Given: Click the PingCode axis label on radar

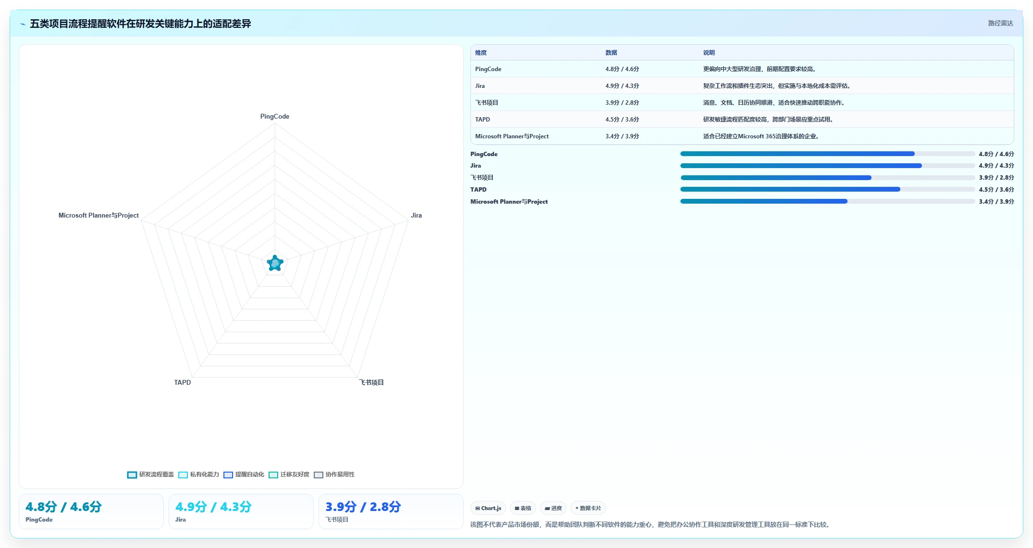Looking at the screenshot, I should [275, 116].
